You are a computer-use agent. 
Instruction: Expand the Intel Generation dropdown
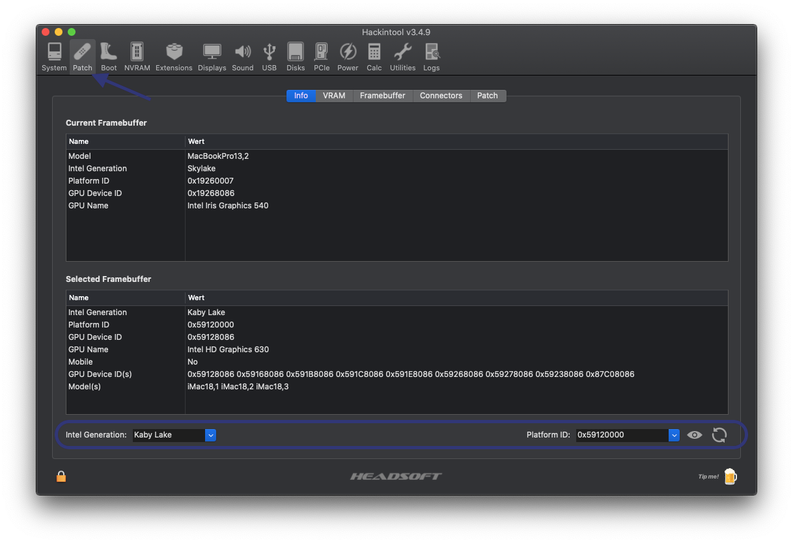click(210, 435)
